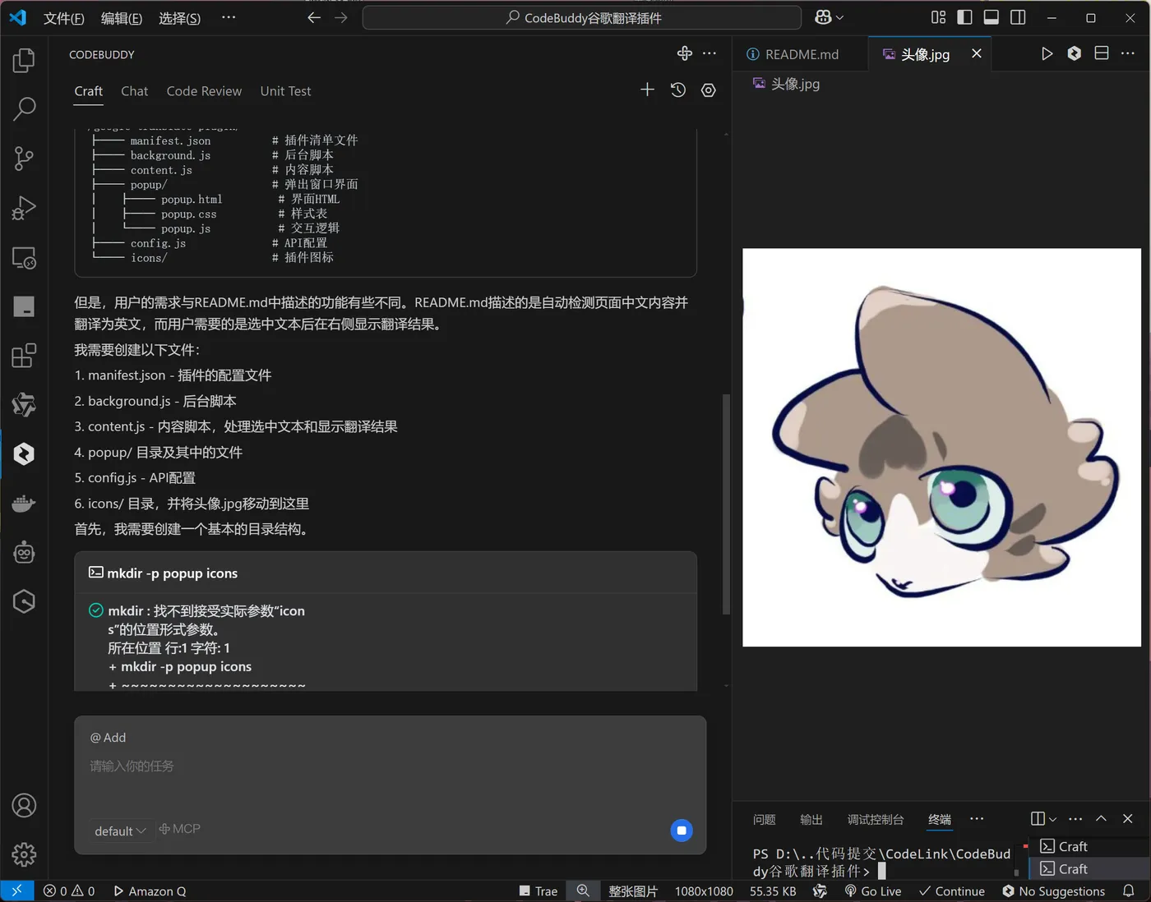Open terminal views and more actions ellipsis
The width and height of the screenshot is (1151, 902).
click(x=1075, y=819)
